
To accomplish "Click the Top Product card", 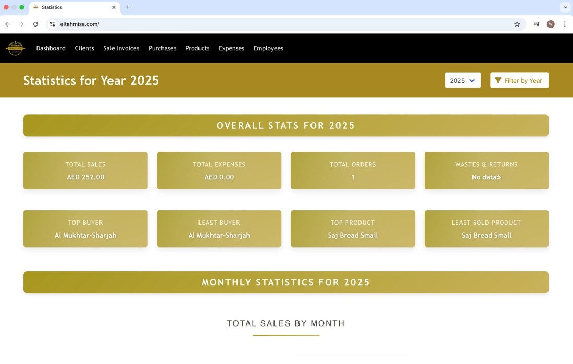I will (x=353, y=229).
